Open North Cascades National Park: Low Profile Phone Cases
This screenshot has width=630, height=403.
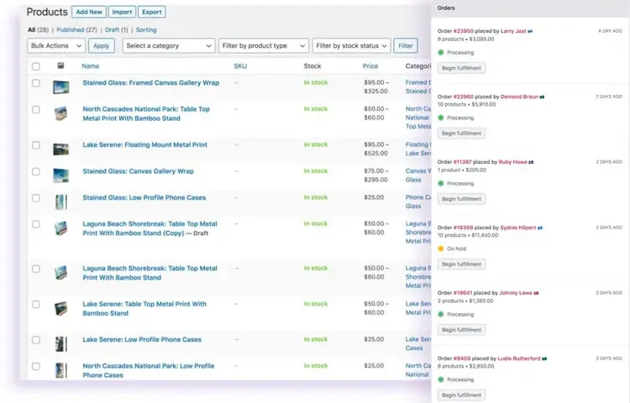click(x=148, y=370)
